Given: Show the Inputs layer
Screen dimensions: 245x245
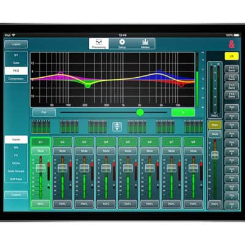Looking at the screenshot, I should (16, 140).
